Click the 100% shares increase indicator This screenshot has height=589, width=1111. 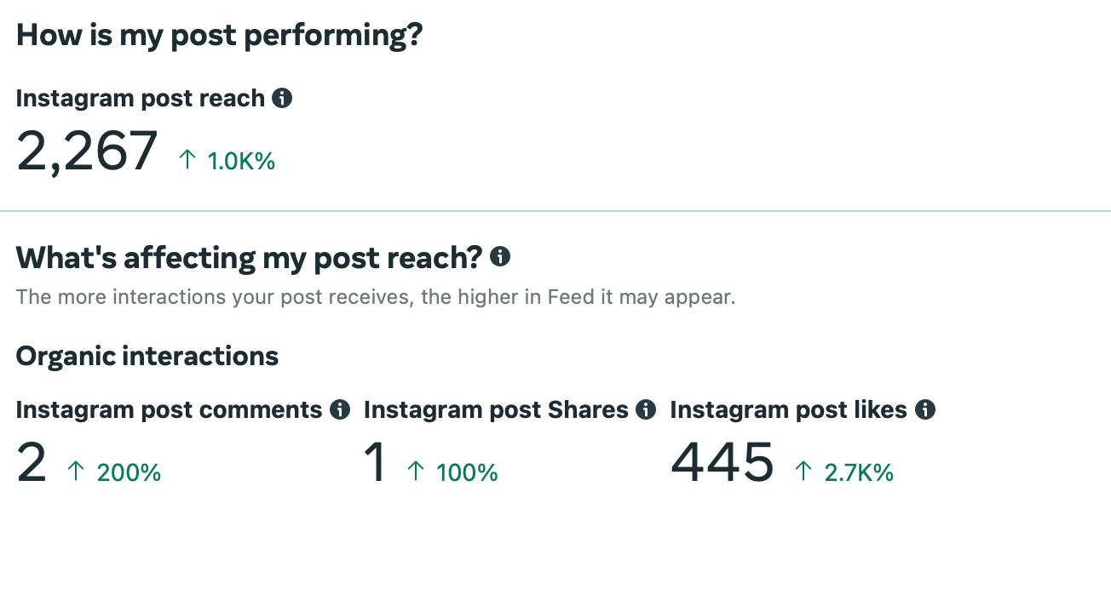(x=452, y=472)
